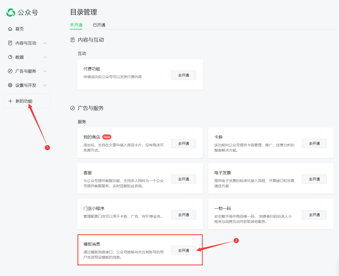Click the 内容与互动 sidebar label
Image resolution: width=339 pixels, height=276 pixels.
point(26,43)
